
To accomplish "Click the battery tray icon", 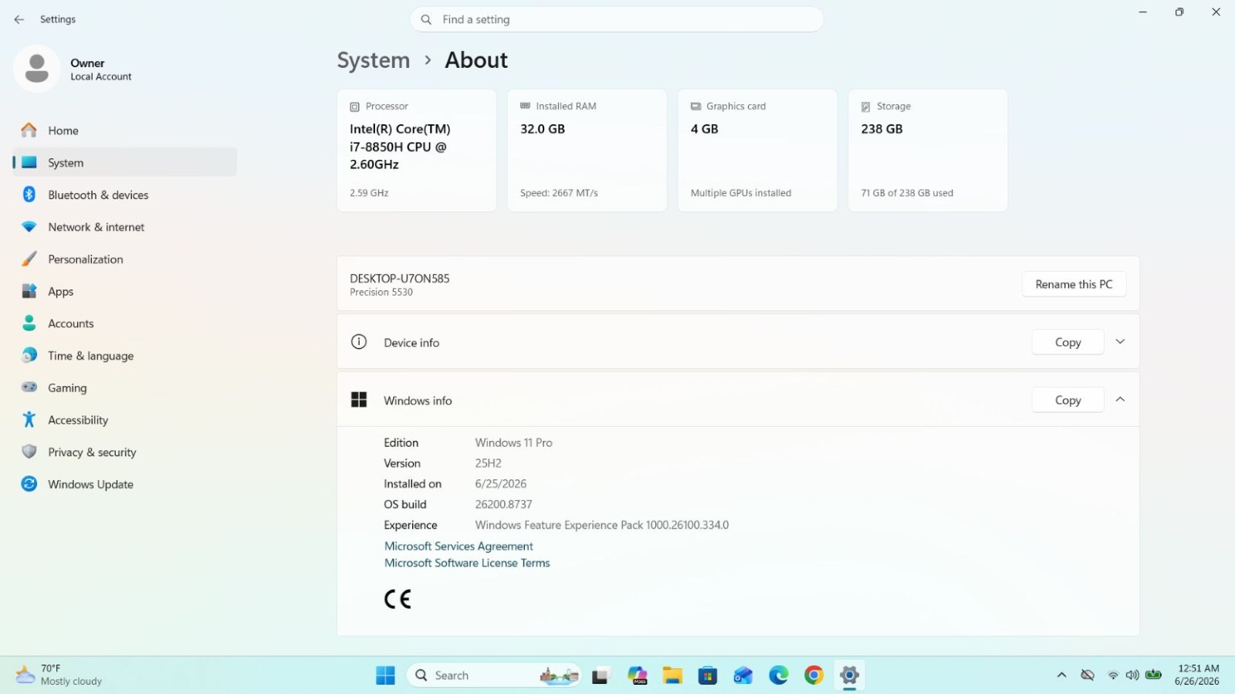I will coord(1154,675).
